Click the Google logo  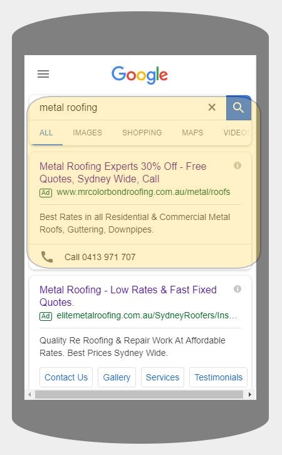(140, 75)
